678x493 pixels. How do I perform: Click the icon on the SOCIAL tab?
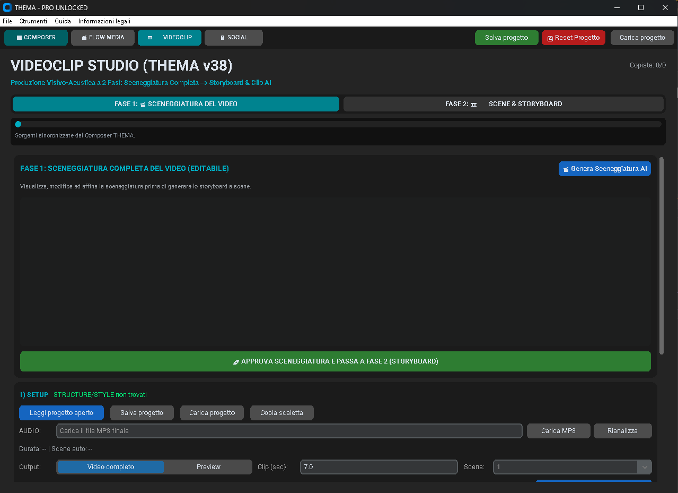(223, 38)
